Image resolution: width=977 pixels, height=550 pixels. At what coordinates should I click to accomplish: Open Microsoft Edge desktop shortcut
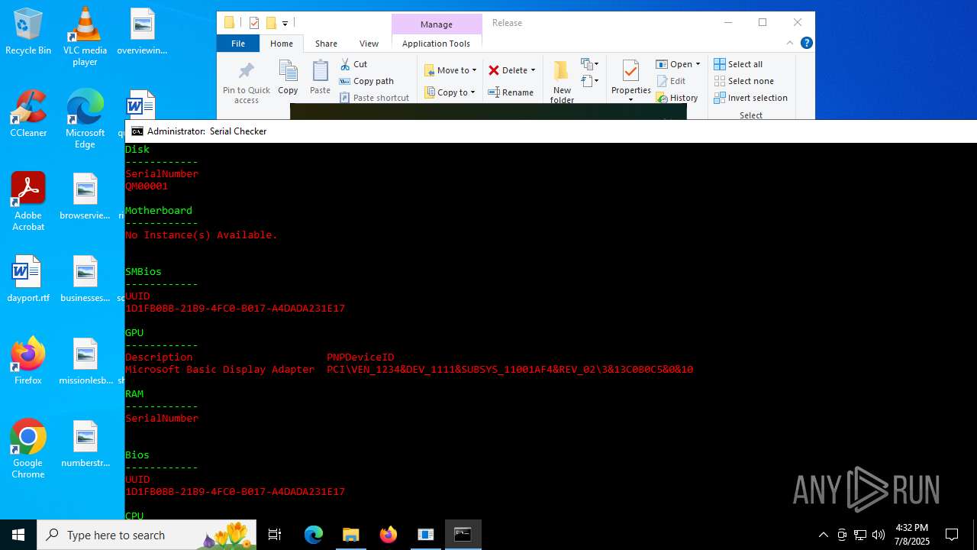pos(85,119)
